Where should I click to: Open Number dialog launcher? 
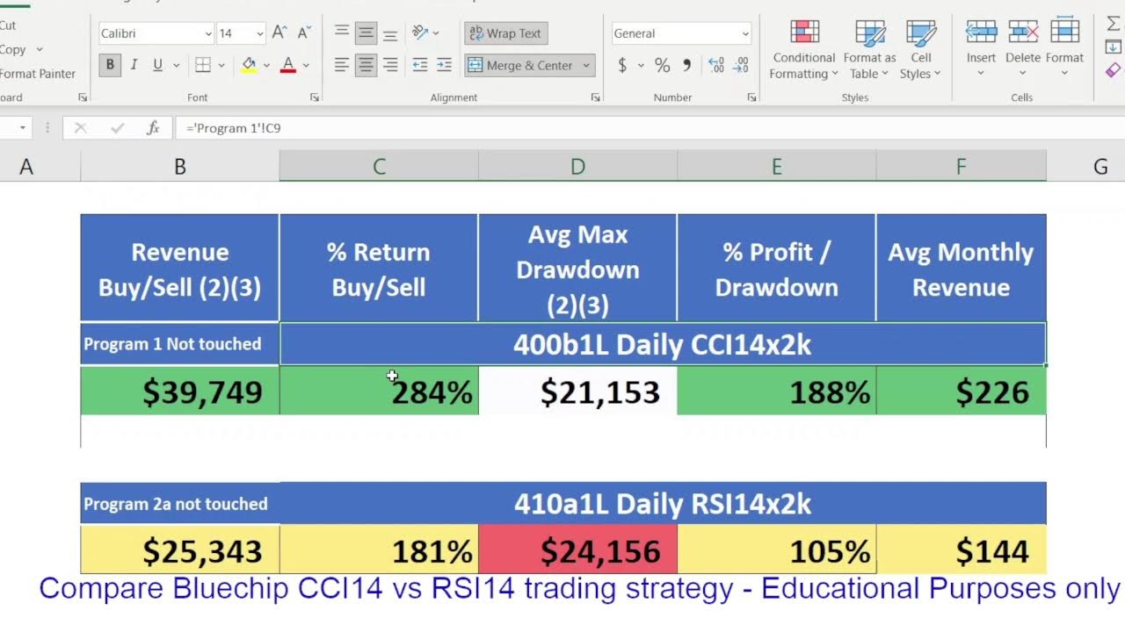click(751, 97)
